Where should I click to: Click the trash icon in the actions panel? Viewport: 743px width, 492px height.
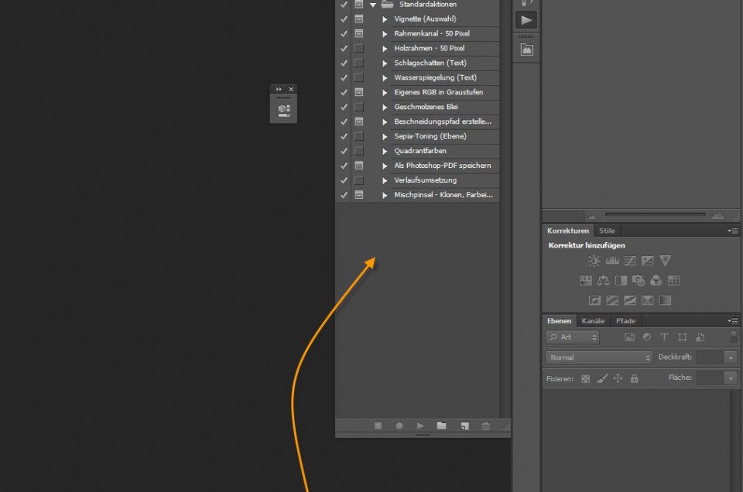(486, 425)
